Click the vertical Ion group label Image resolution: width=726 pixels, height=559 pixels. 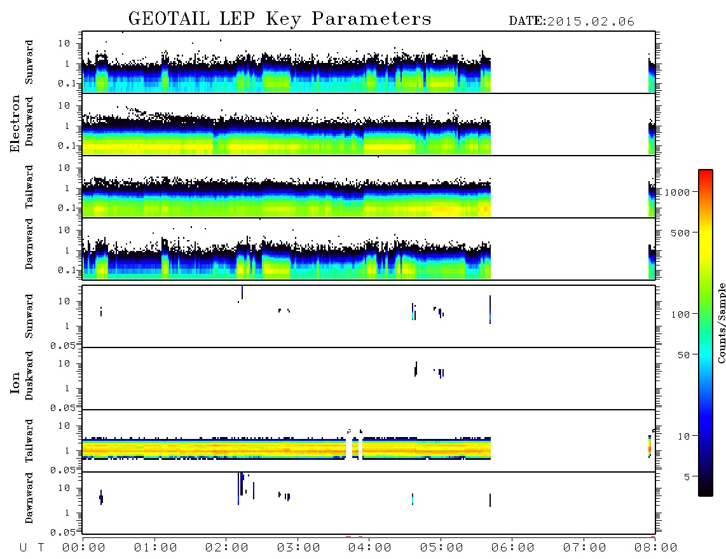(15, 382)
